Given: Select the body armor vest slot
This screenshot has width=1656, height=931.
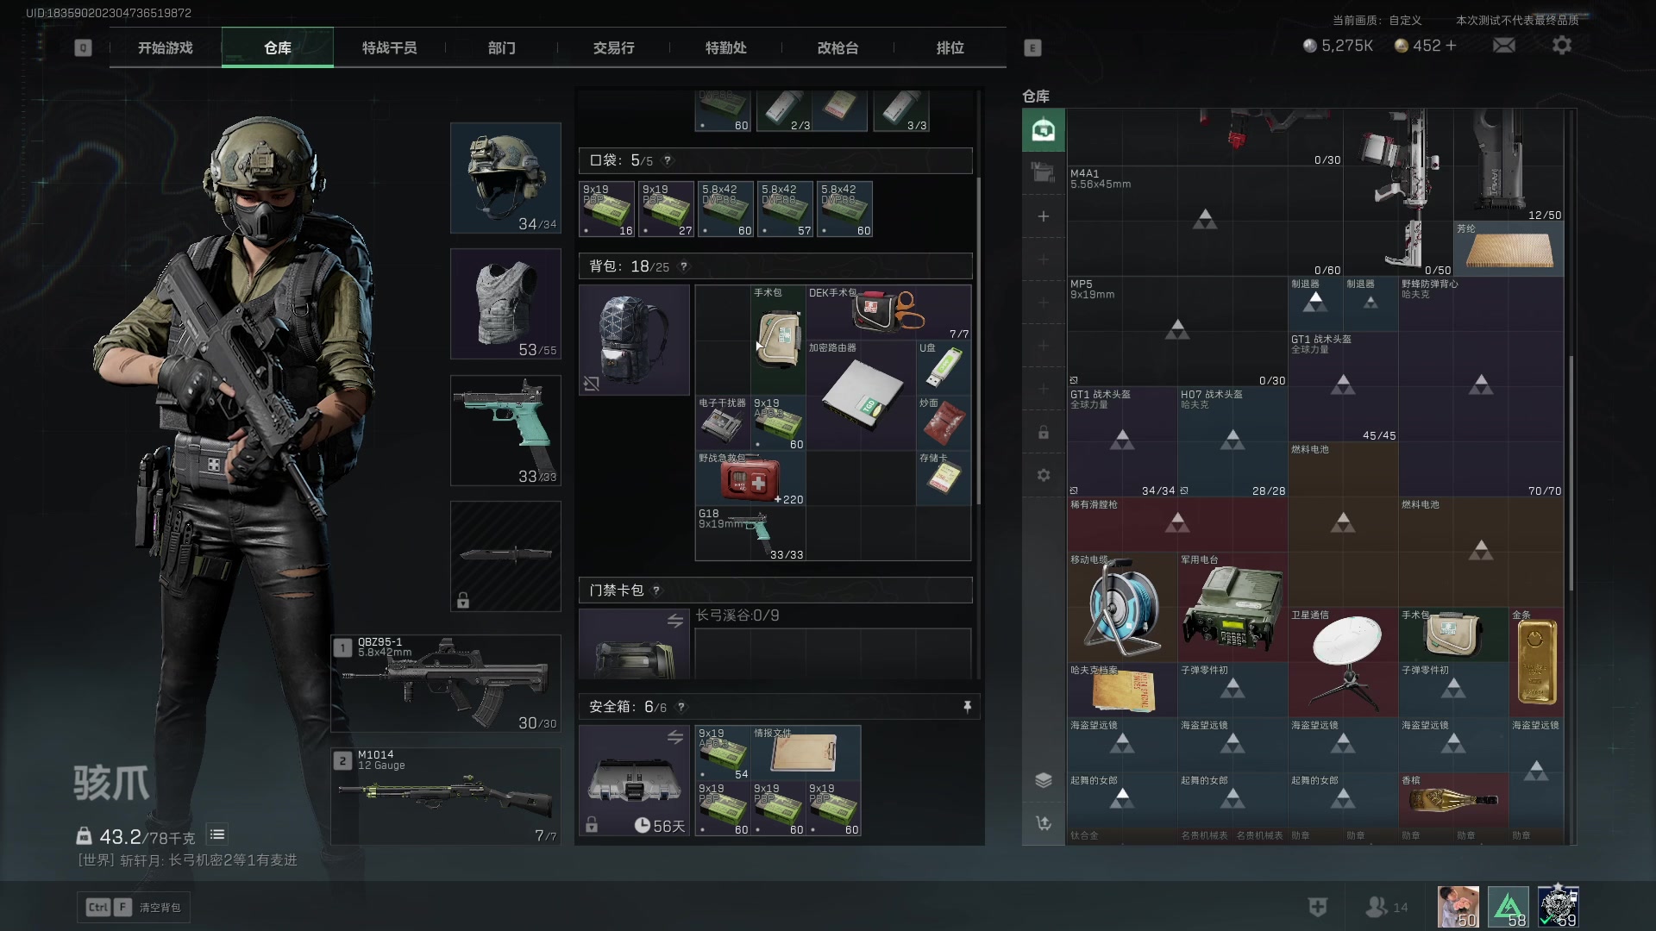Looking at the screenshot, I should coord(505,304).
